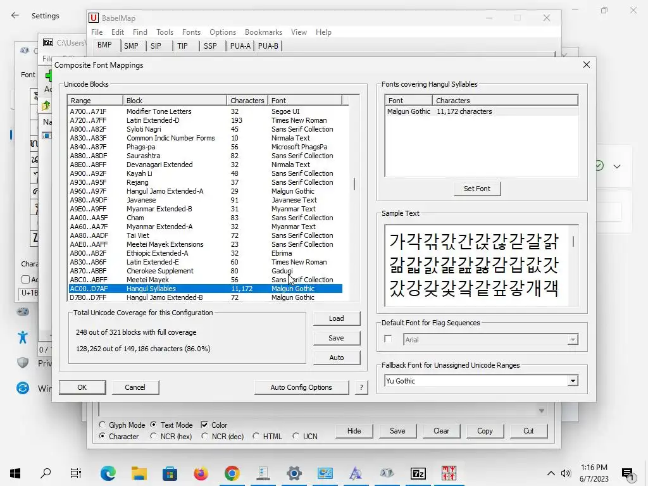Open the font viewer 'A' taskbar icon
The width and height of the screenshot is (648, 486).
(x=356, y=473)
